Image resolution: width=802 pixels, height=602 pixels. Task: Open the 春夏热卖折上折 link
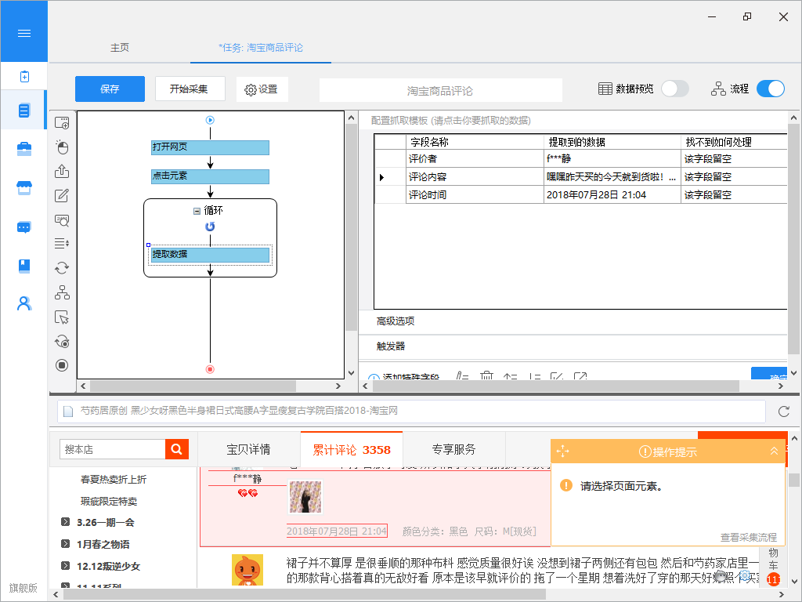coord(114,479)
